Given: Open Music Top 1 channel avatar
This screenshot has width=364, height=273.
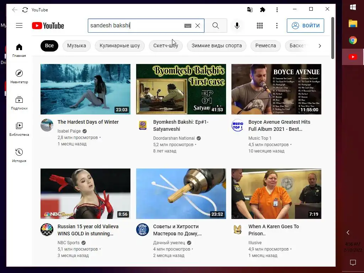Looking at the screenshot, I should [238, 125].
